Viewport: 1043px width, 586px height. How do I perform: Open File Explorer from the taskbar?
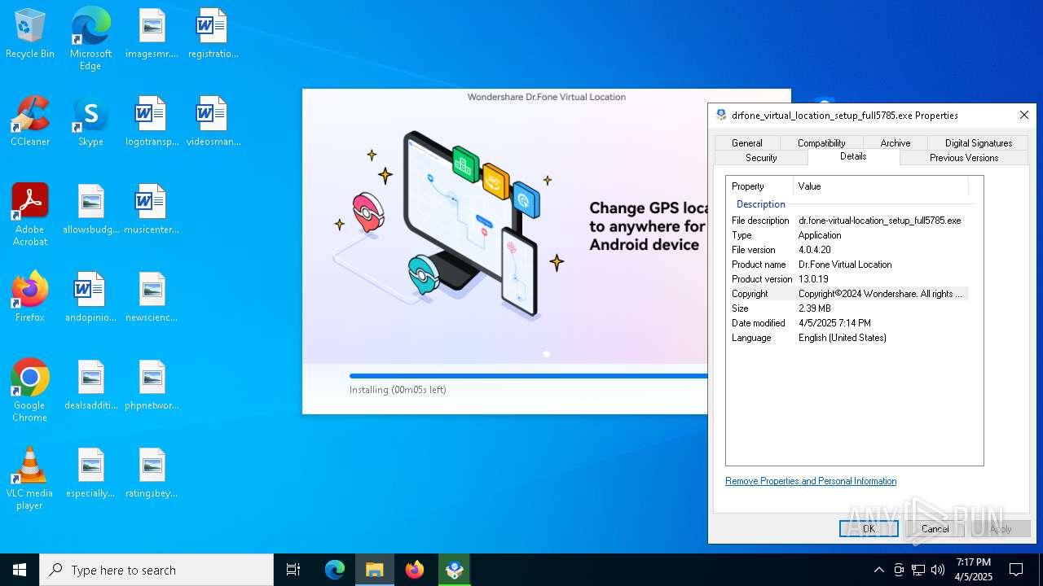pos(375,570)
